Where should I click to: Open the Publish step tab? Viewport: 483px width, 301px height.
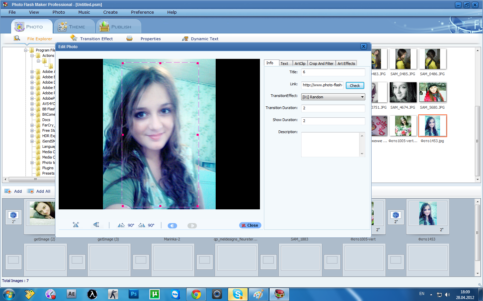pos(118,26)
